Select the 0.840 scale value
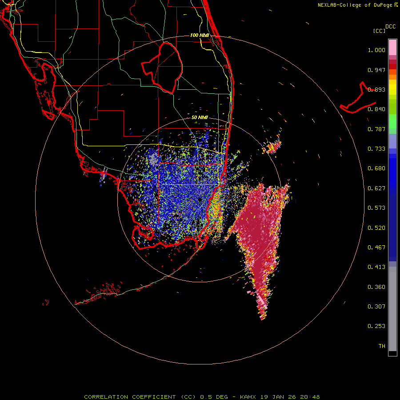400x400 pixels. point(376,109)
